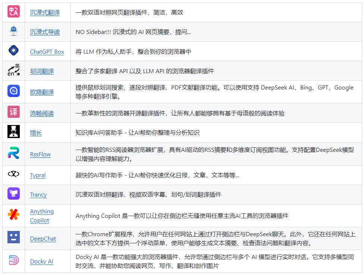This screenshot has height=275, width=364.
Task: Visit the Docky AI link
Action: pos(41,261)
